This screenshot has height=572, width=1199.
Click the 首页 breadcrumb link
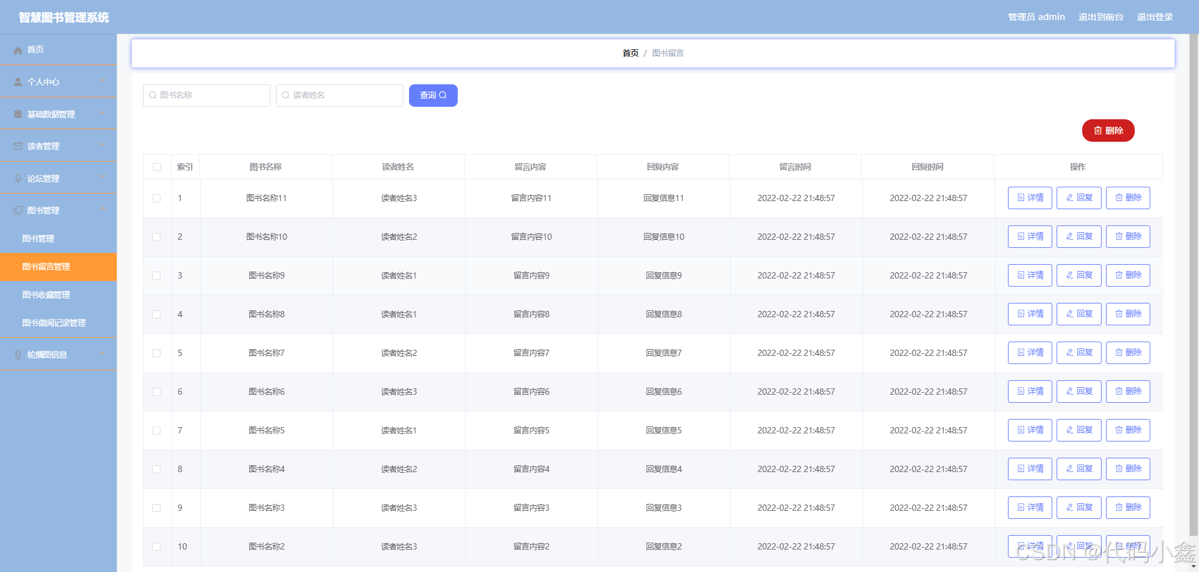[x=631, y=53]
